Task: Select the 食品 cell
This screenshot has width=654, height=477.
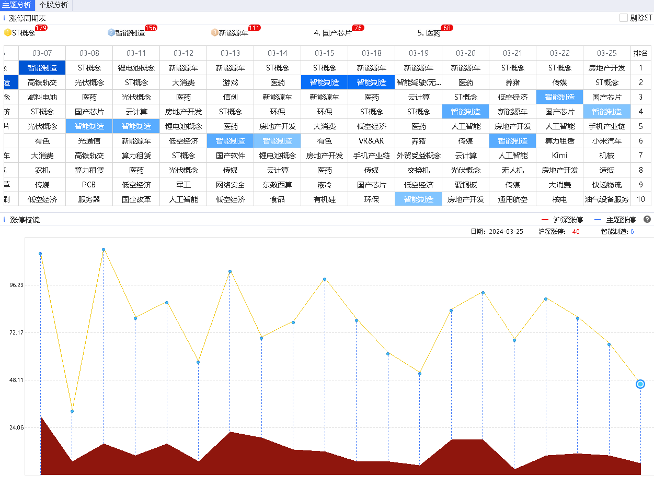Action: [278, 199]
